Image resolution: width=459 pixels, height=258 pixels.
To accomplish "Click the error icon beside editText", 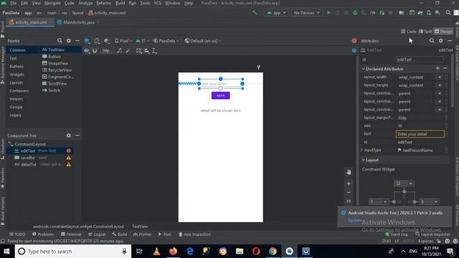I will 69,150.
